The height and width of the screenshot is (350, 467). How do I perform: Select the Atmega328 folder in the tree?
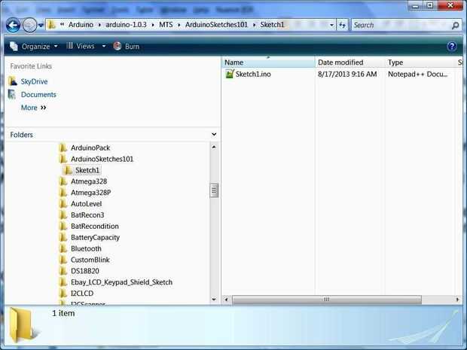pos(89,181)
